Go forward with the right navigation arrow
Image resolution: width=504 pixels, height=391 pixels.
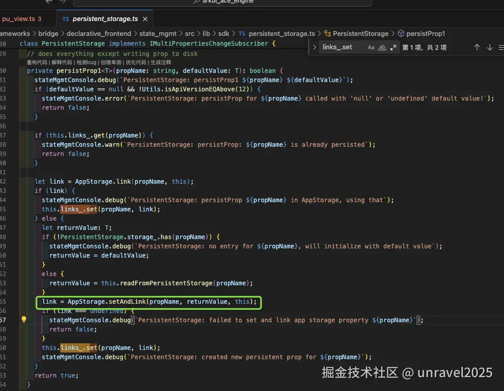(62, 2)
